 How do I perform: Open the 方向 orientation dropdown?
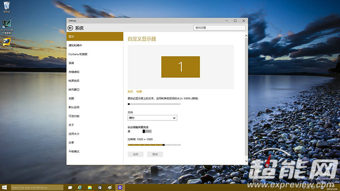152,118
